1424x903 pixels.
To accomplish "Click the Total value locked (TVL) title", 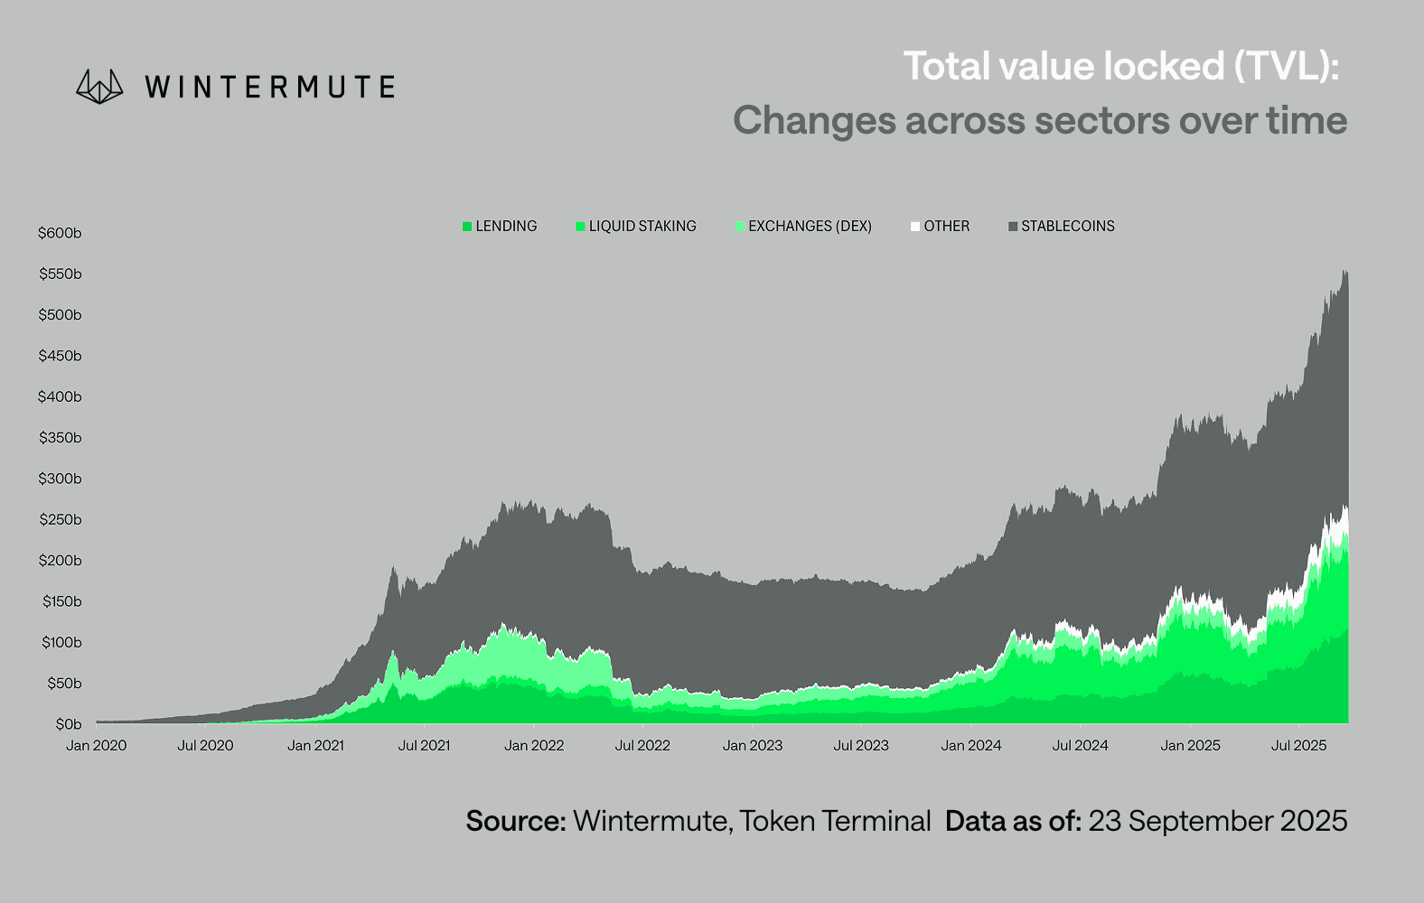I will [x=1120, y=67].
